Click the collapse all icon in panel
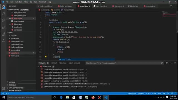 (167, 63)
